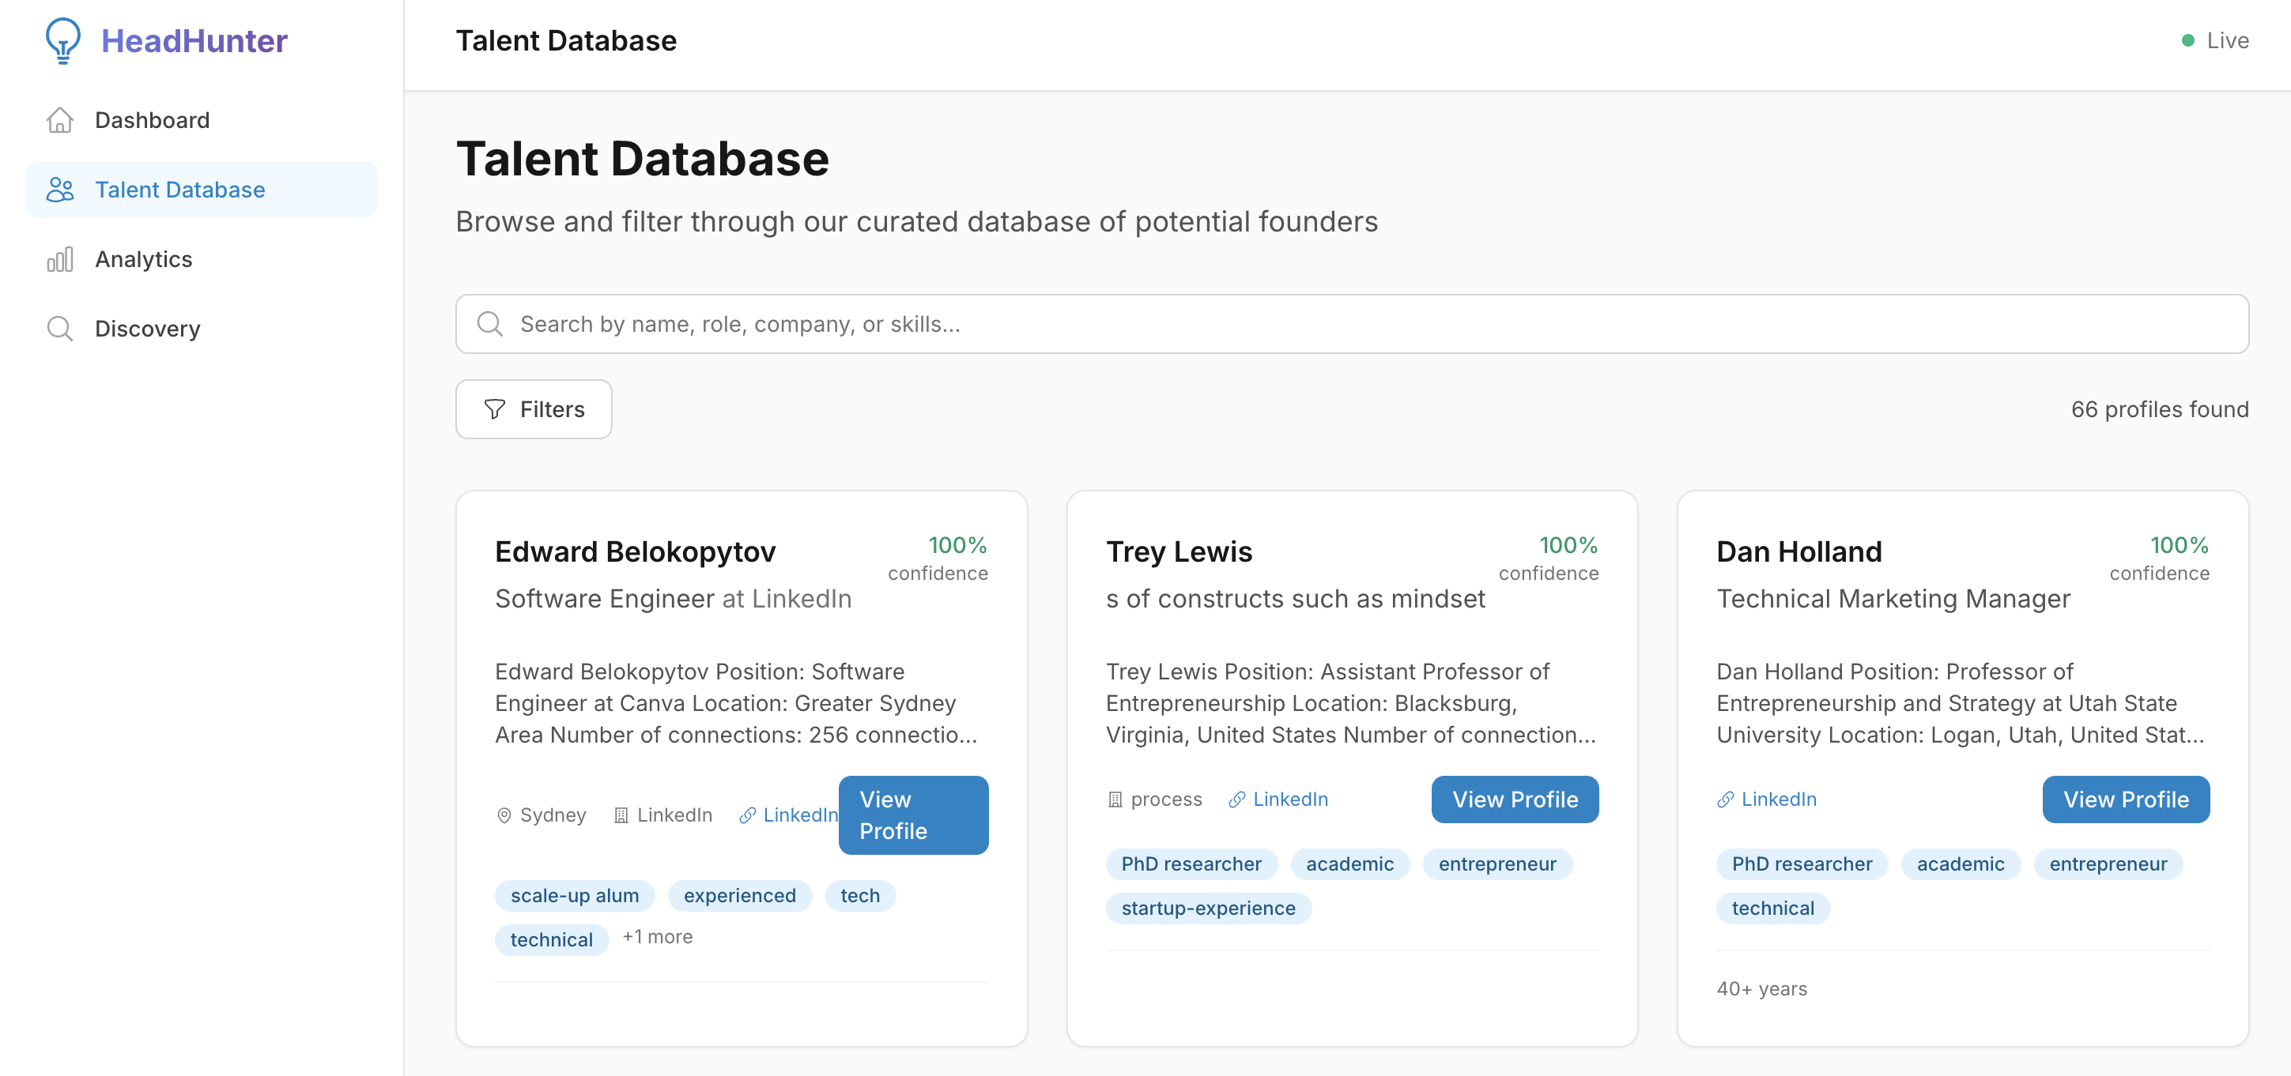Image resolution: width=2291 pixels, height=1076 pixels.
Task: View Trey Lewis's profile
Action: (x=1515, y=799)
